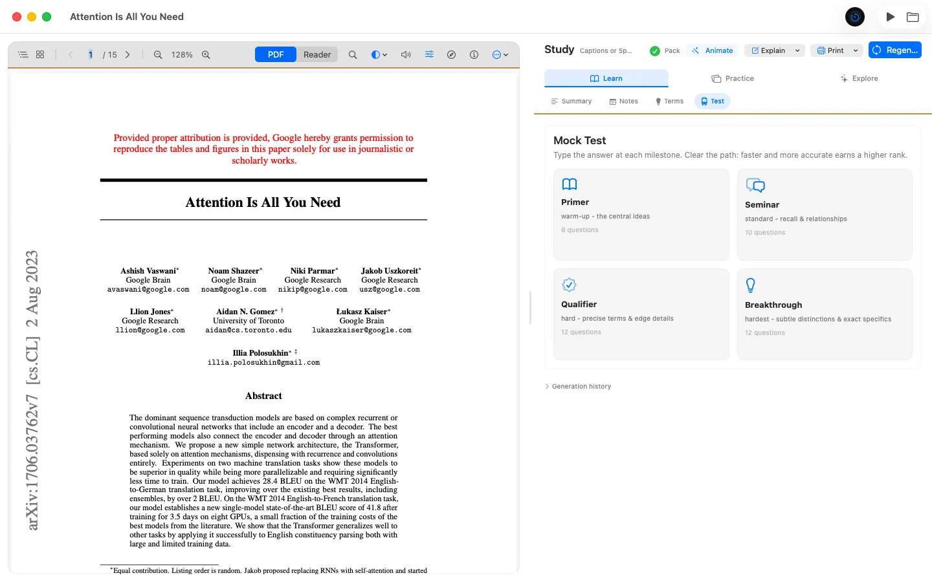Open the Terms sub-tab

(x=669, y=102)
